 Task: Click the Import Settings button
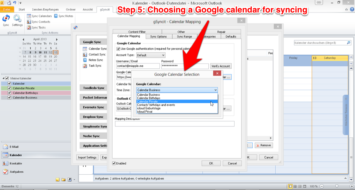click(87, 157)
